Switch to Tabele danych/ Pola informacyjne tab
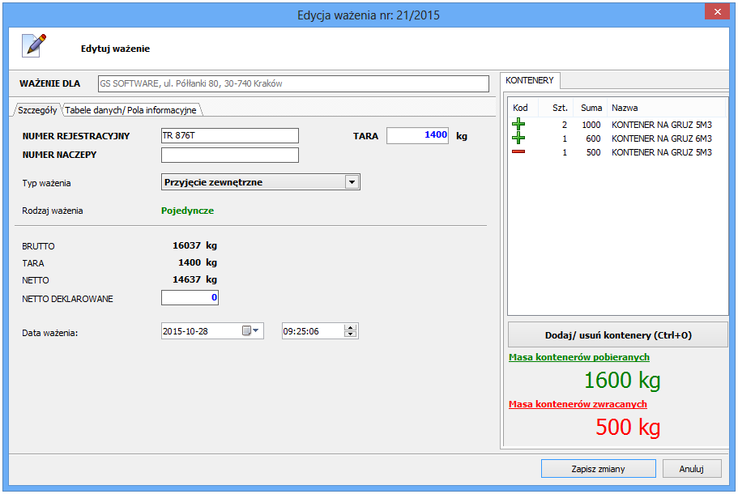The image size is (738, 494). tap(130, 110)
